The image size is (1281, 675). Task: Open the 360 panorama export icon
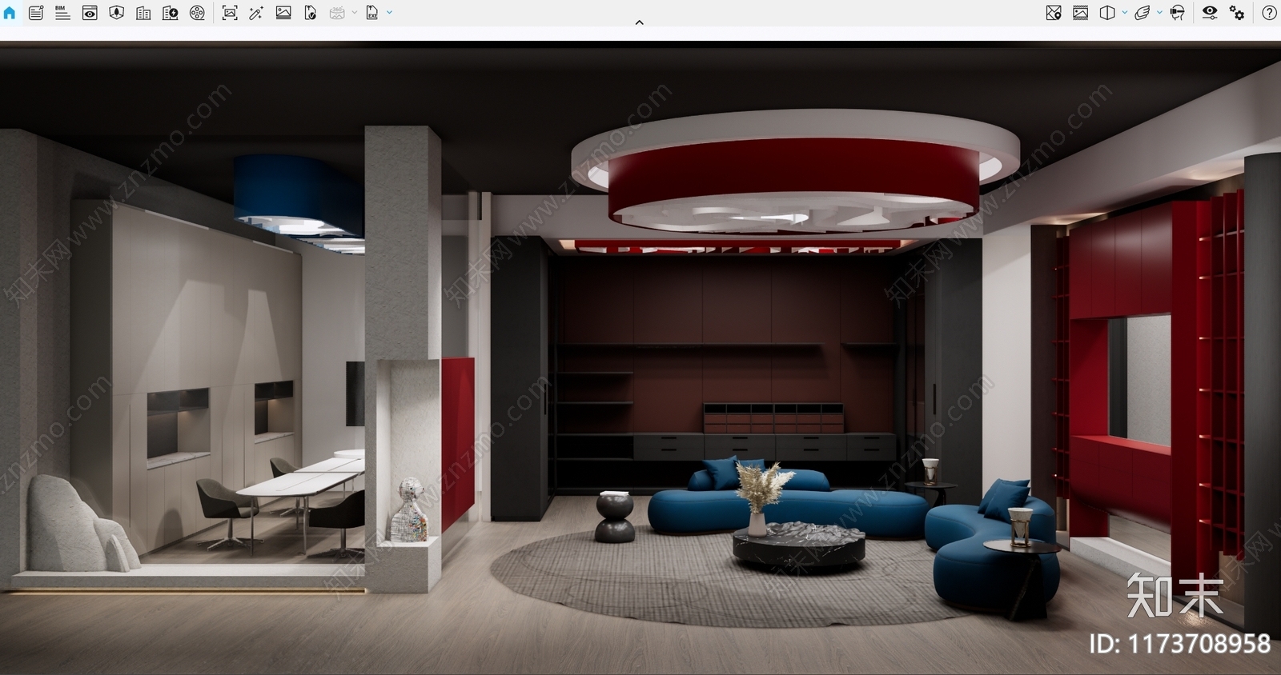pos(337,13)
